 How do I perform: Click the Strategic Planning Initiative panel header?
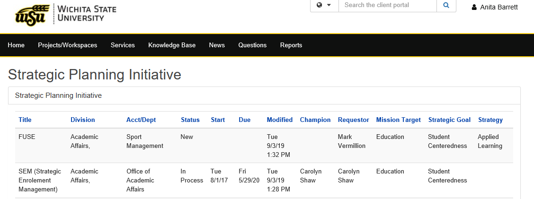click(x=264, y=95)
